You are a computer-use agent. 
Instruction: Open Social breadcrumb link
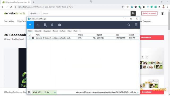[x=22, y=39]
